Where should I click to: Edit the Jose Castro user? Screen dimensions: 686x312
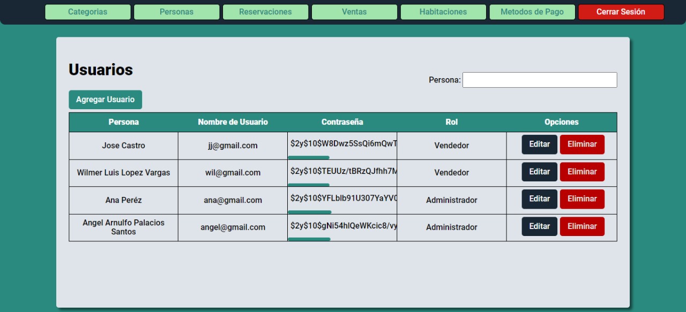click(x=539, y=144)
